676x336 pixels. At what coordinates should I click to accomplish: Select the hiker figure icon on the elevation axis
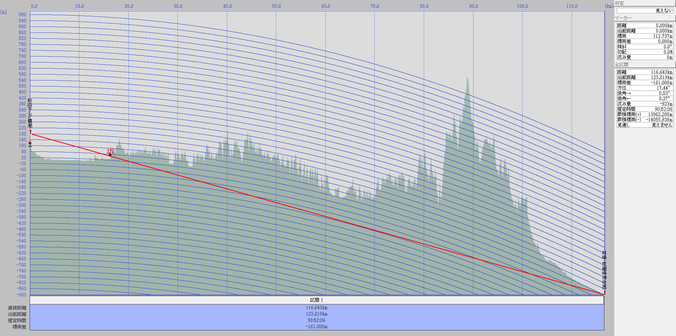[30, 144]
